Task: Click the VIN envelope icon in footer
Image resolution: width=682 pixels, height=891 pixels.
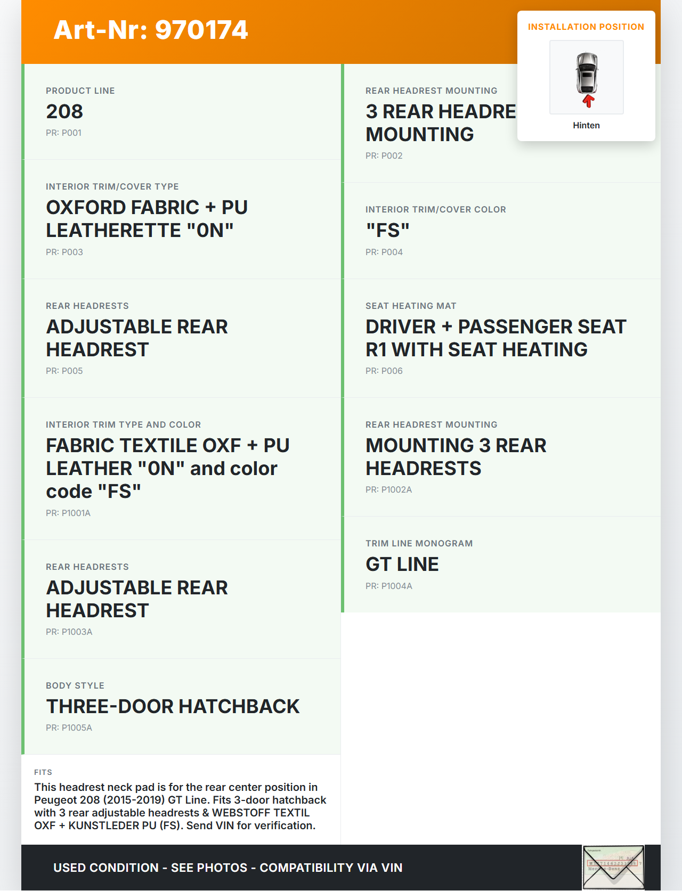Action: [613, 867]
